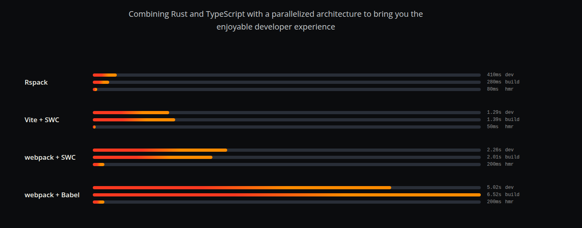Screen dimensions: 582x228
Task: Click the Vite + SWC build bar
Action: pyautogui.click(x=287, y=120)
